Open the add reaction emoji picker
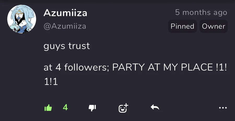The height and width of the screenshot is (121, 235). pyautogui.click(x=123, y=108)
